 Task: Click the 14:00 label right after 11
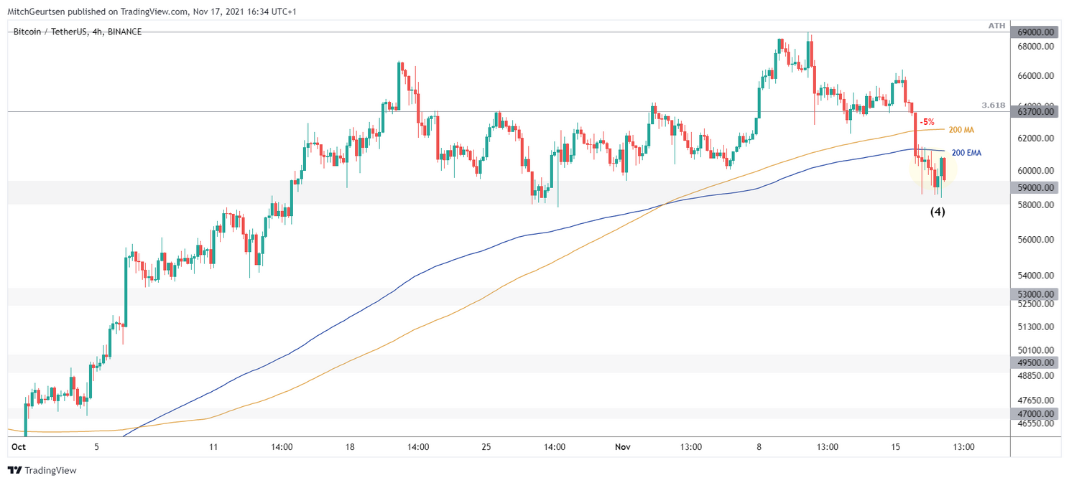(x=282, y=447)
